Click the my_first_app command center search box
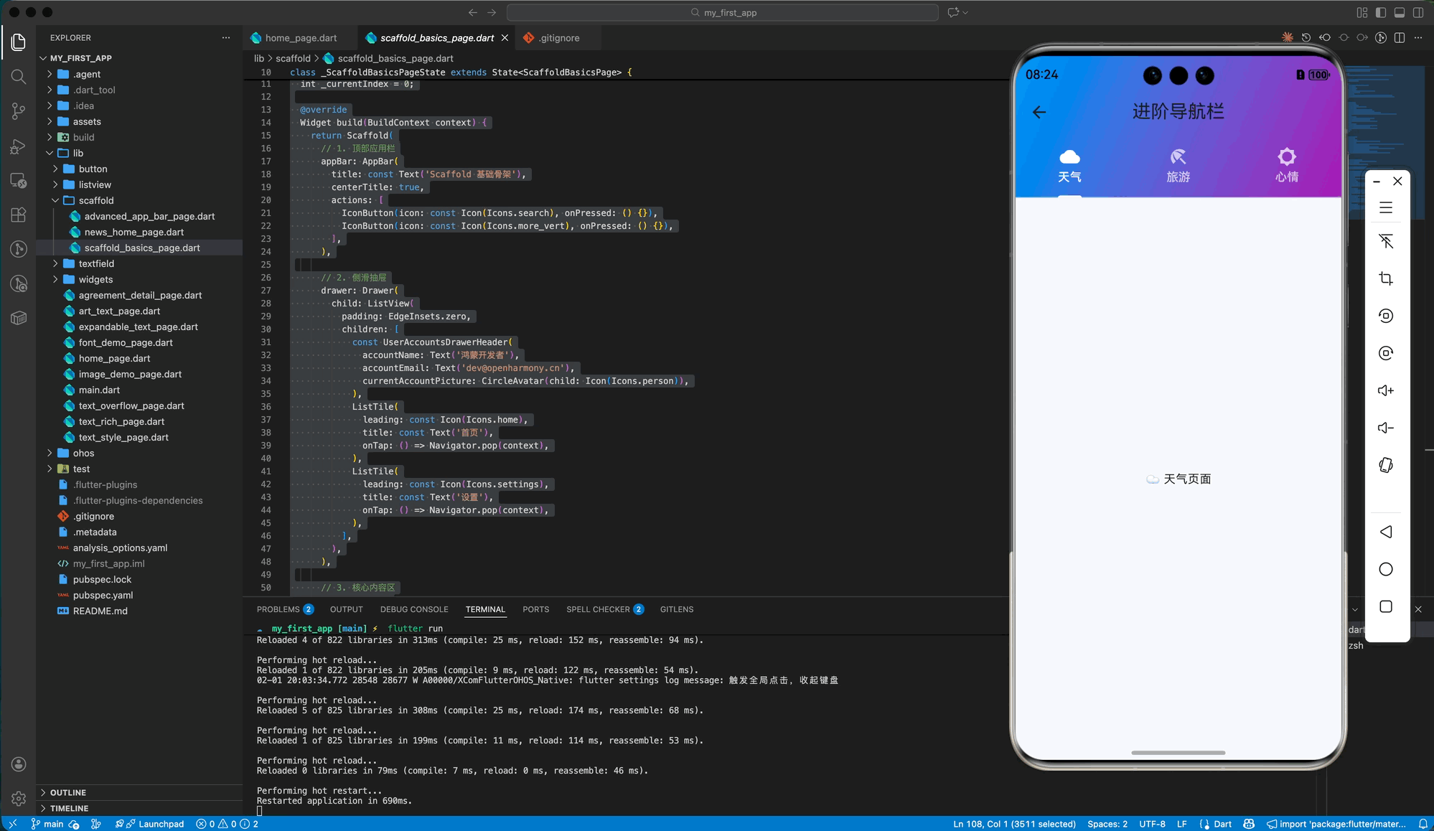 722,12
